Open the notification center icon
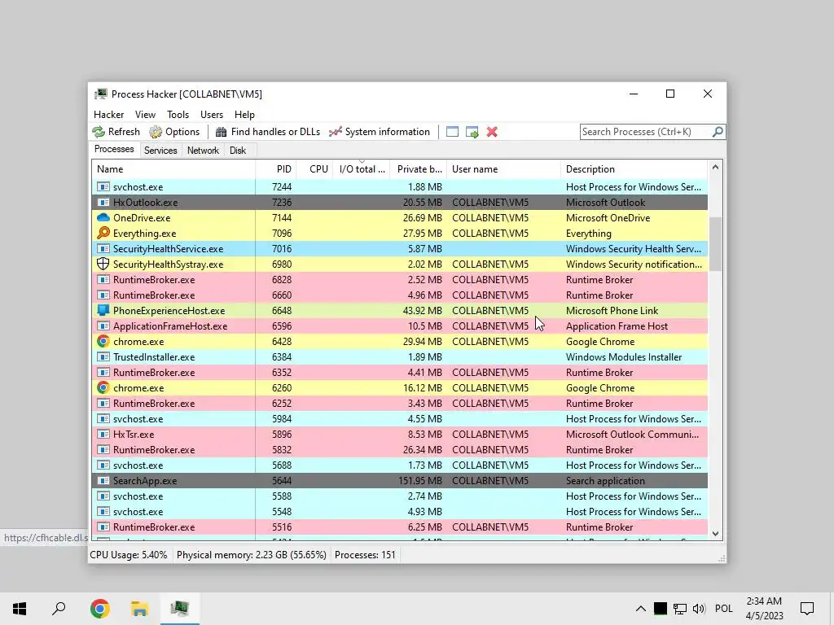The image size is (834, 625). pos(807,609)
